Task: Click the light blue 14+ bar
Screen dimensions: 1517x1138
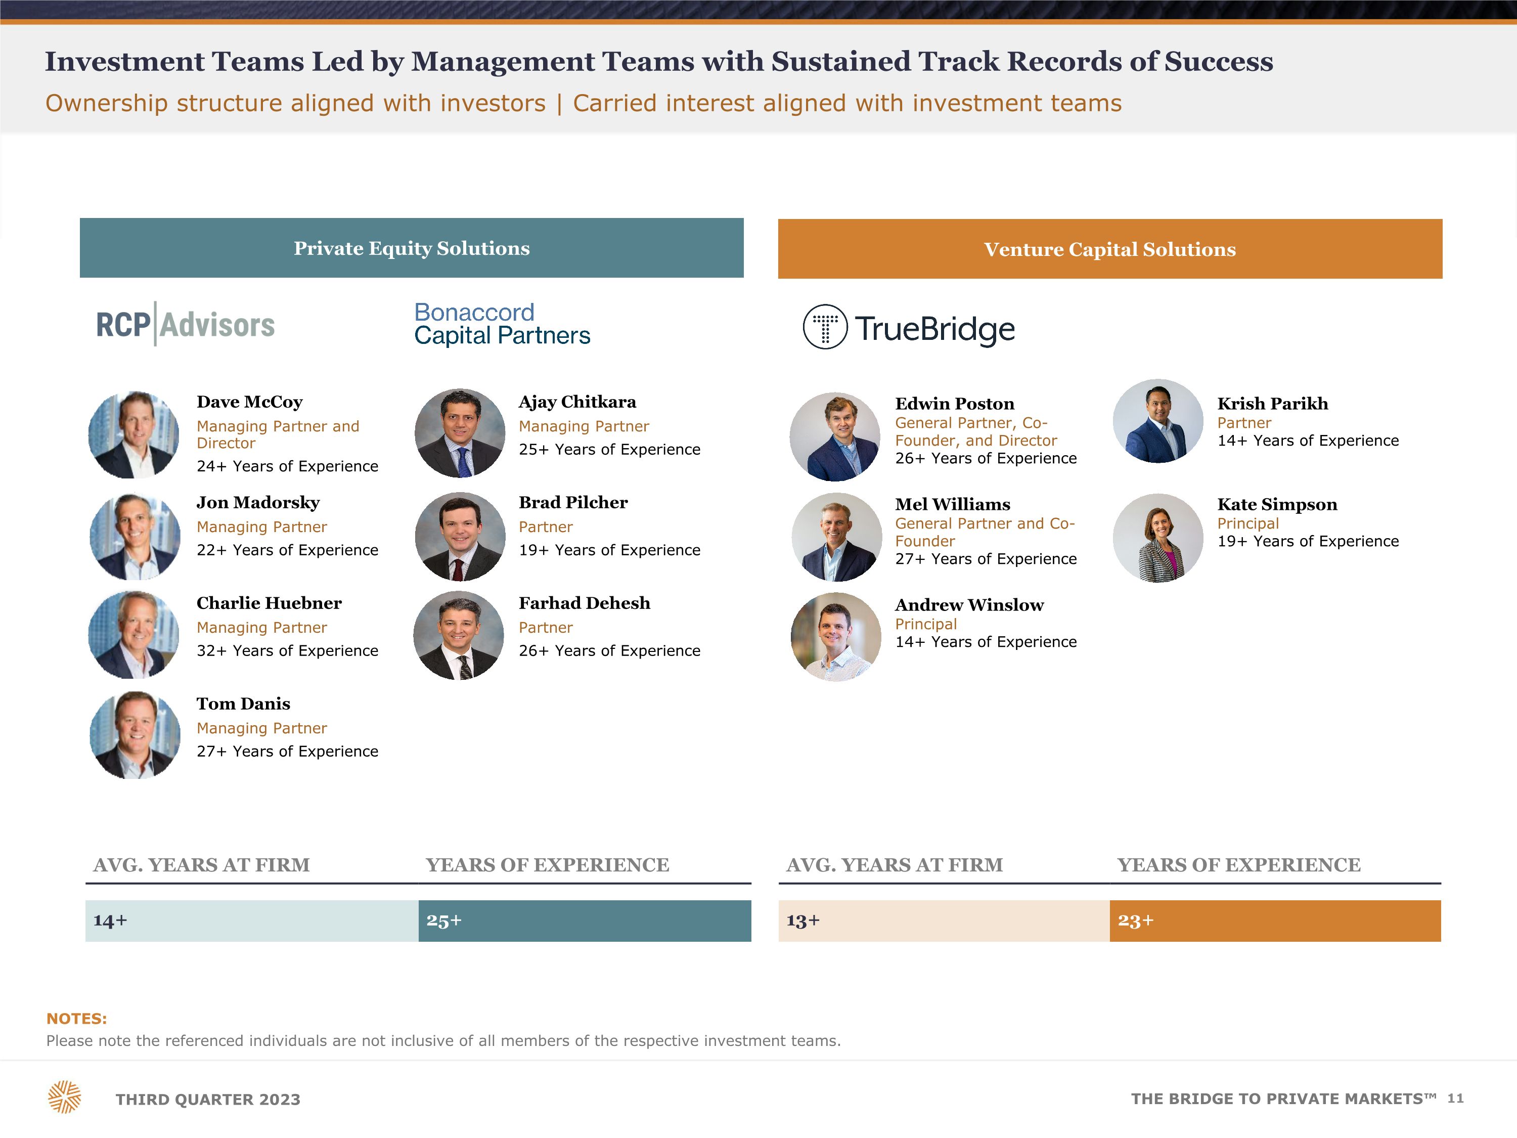Action: [252, 921]
